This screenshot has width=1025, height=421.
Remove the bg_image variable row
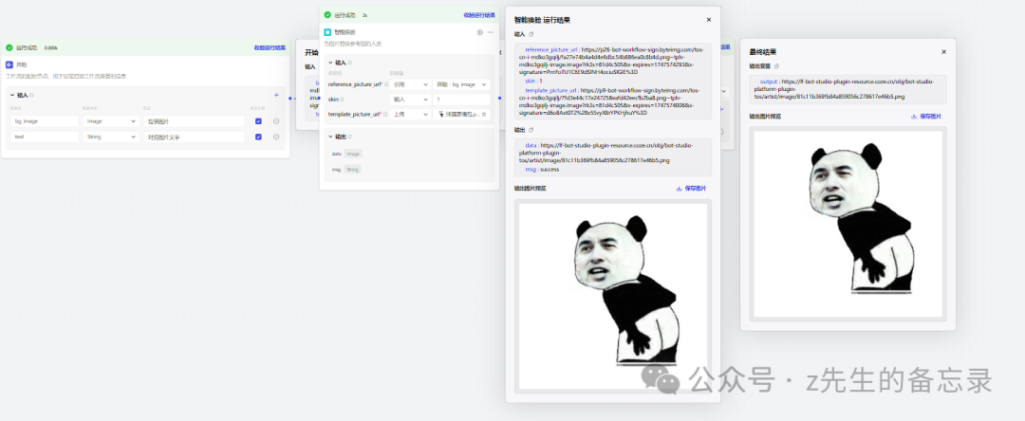(x=276, y=121)
